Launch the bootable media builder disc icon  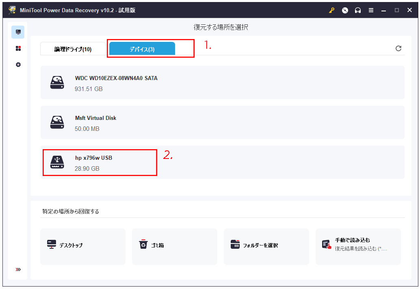pos(345,10)
